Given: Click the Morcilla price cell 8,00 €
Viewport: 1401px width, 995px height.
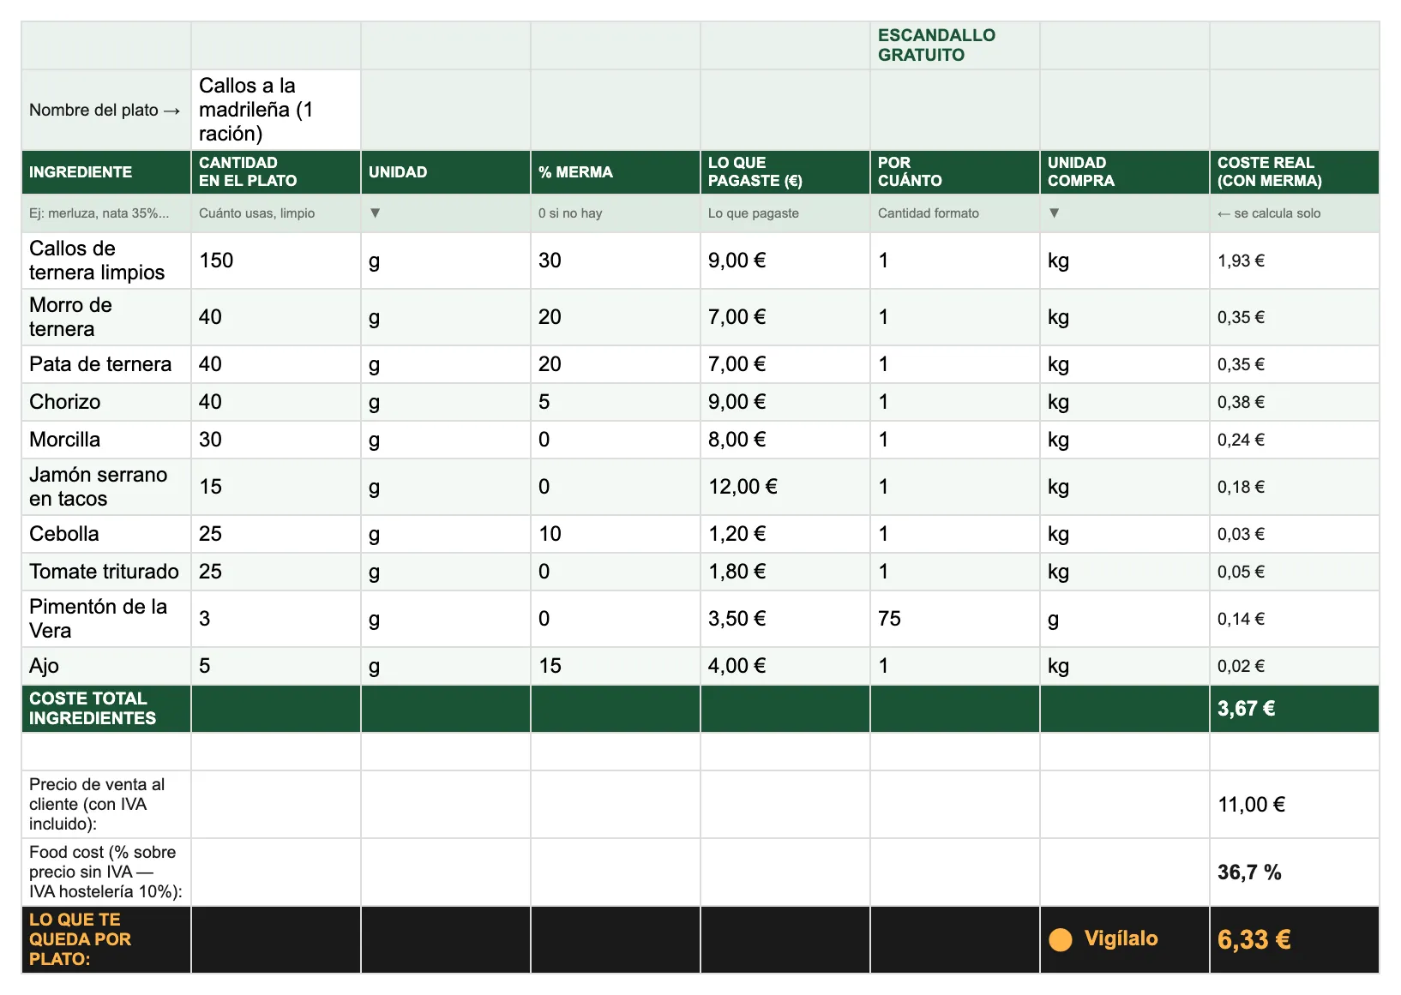Looking at the screenshot, I should [785, 440].
